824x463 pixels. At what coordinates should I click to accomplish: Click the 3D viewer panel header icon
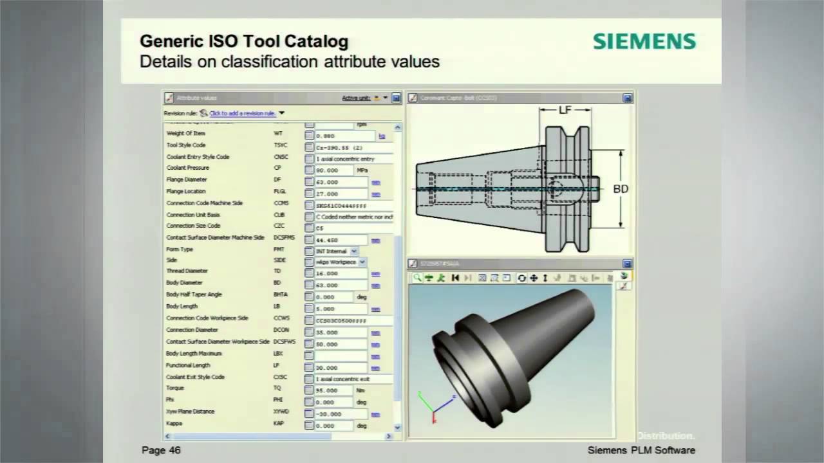[413, 264]
